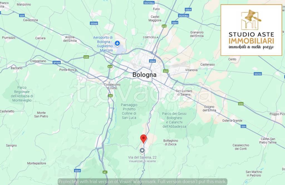Click the red location pin marker
285x185 pixels.
click(x=143, y=139)
